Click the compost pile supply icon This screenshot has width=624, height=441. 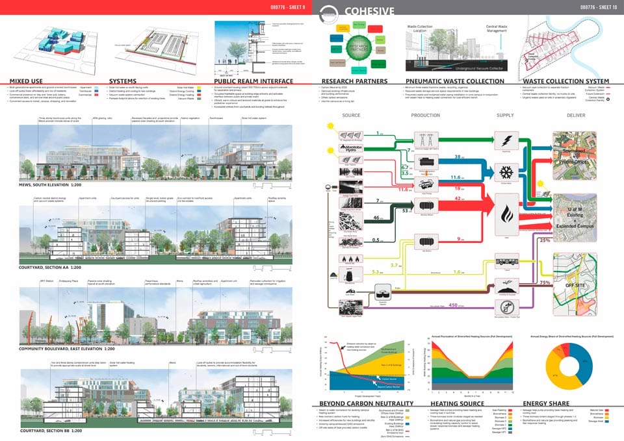tap(506, 286)
